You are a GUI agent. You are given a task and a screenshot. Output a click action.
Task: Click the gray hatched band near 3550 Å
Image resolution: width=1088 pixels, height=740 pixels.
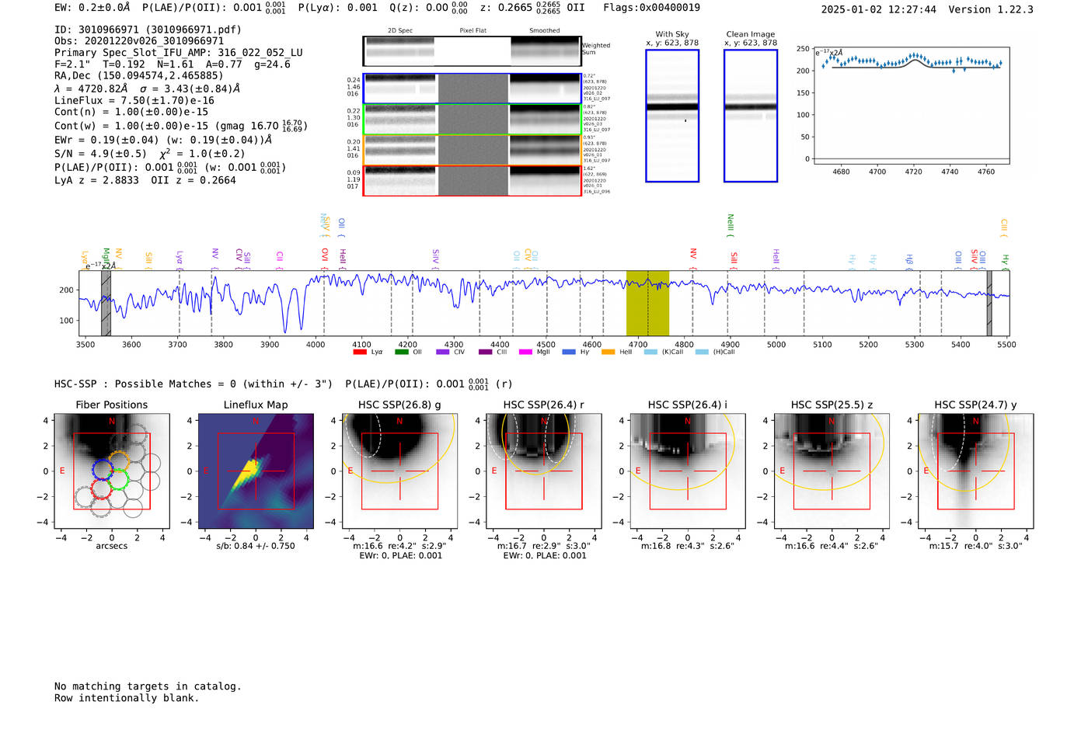pos(106,304)
